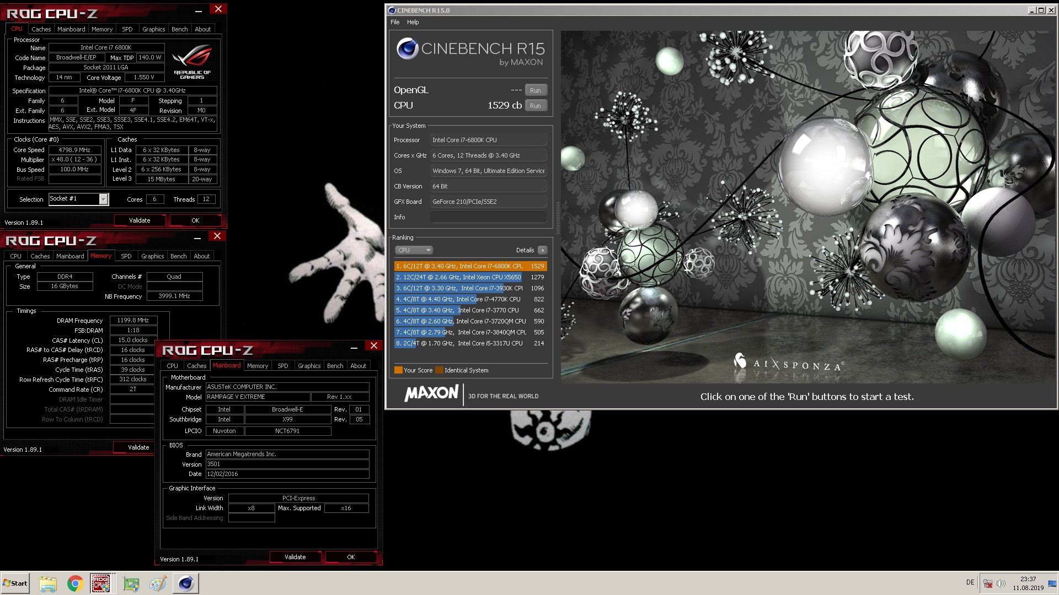Click Validate in the top CPU-Z window
The image size is (1059, 595).
(x=140, y=220)
